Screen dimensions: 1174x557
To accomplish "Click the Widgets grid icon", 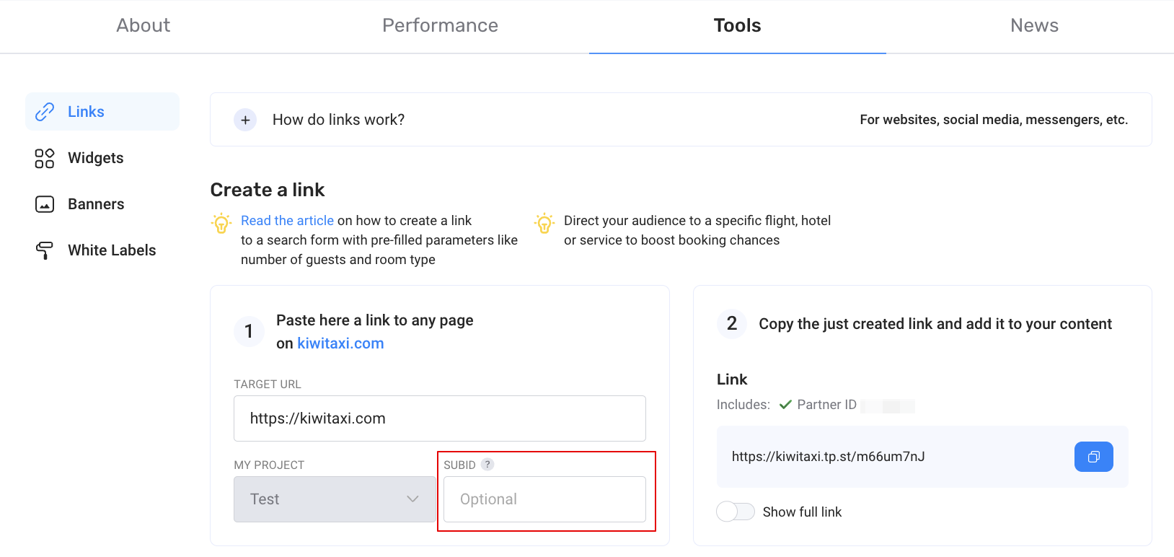I will point(45,158).
